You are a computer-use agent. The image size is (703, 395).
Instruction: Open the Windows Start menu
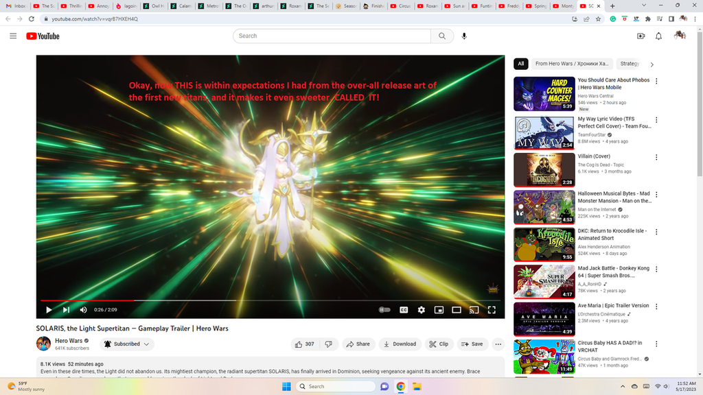tap(286, 386)
